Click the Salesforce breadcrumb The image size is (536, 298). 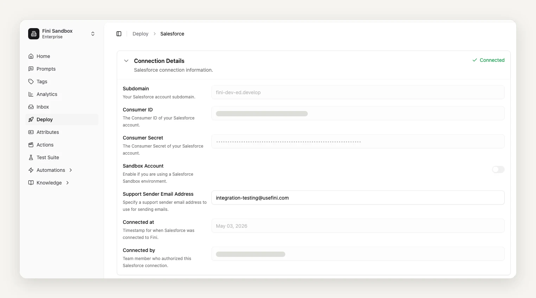click(172, 34)
